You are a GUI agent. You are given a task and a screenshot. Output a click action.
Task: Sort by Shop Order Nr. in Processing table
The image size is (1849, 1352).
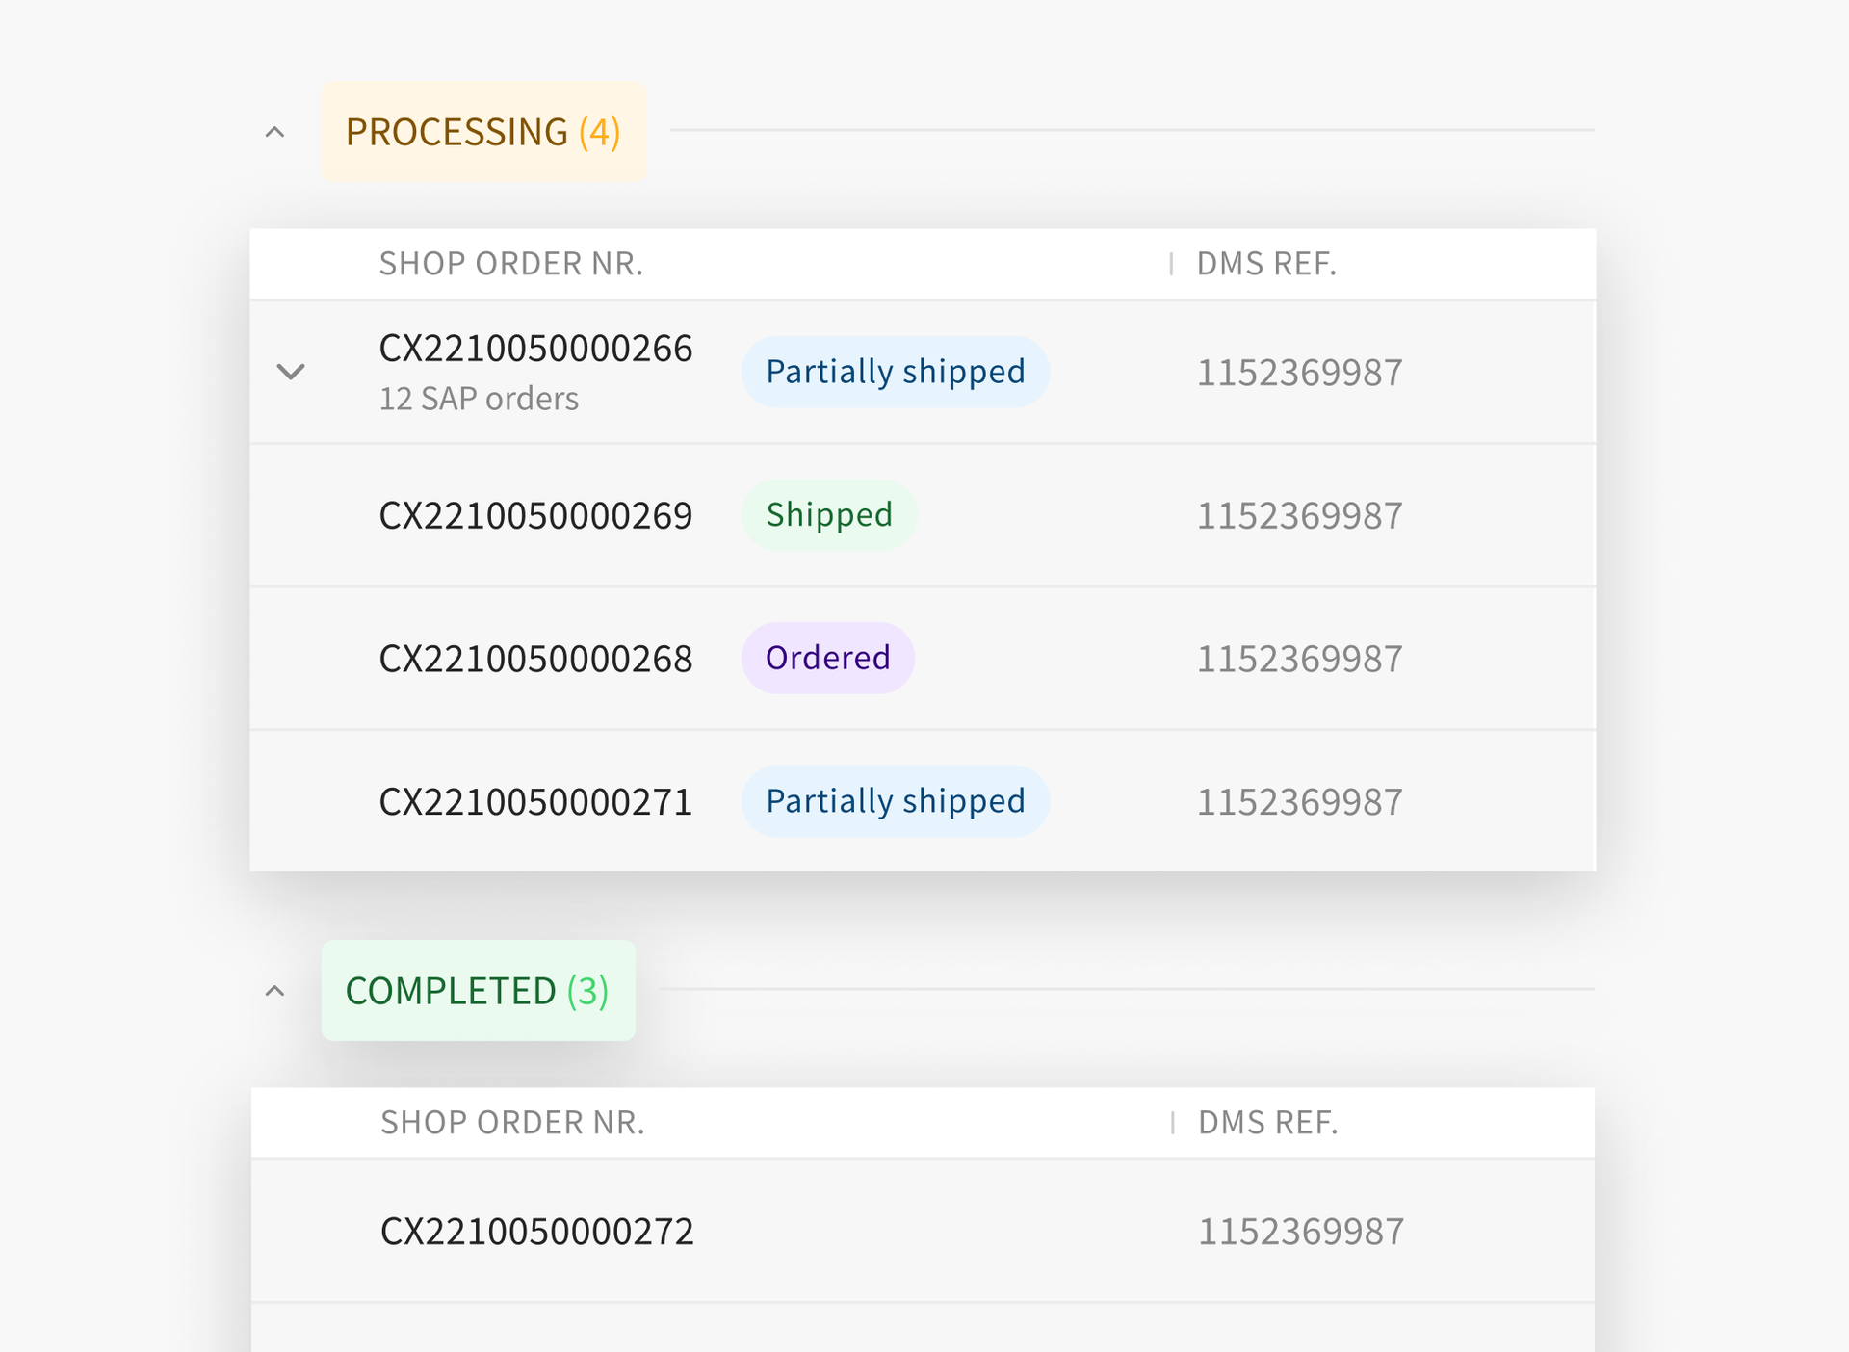tap(511, 264)
